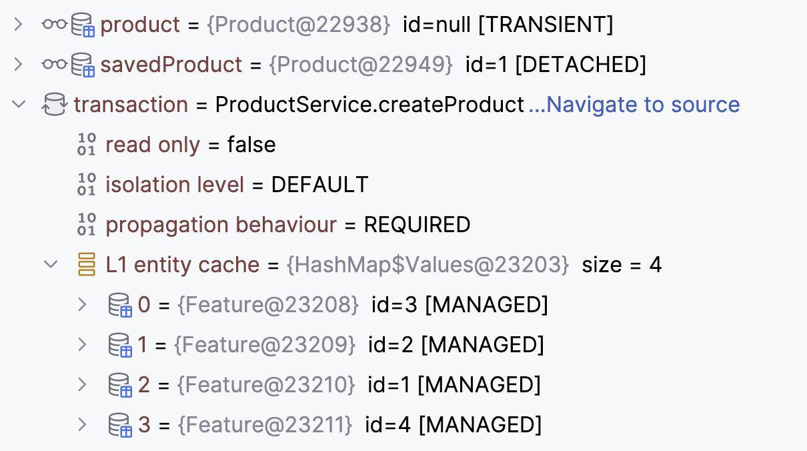
Task: Click the entity icon beside savedProduct variable
Action: [83, 65]
